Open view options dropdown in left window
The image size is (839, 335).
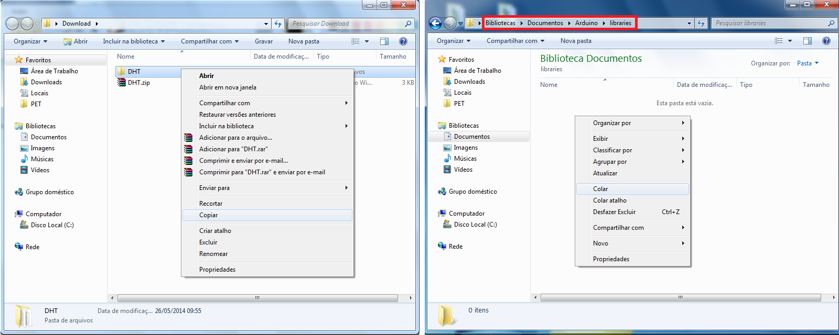click(x=367, y=41)
